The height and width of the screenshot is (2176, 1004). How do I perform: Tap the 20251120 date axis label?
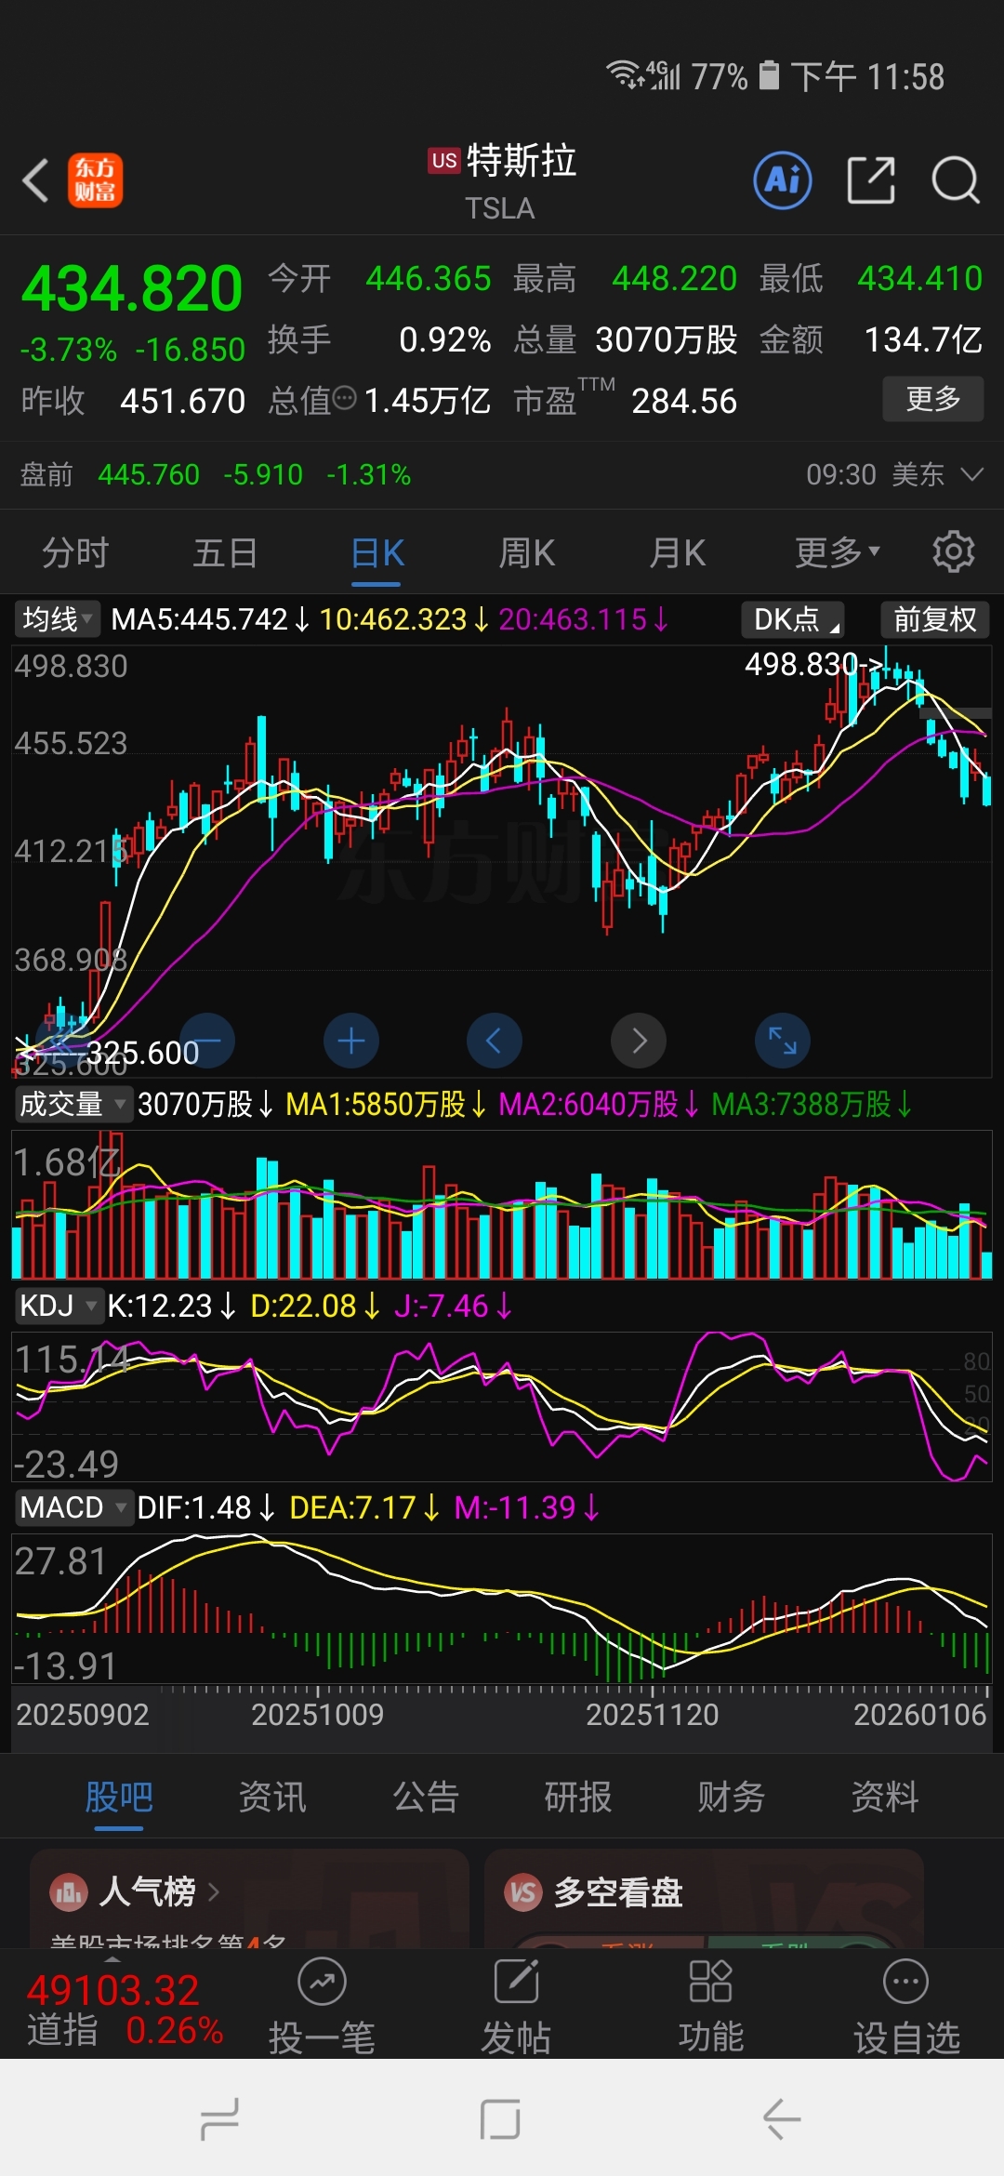[x=652, y=1714]
